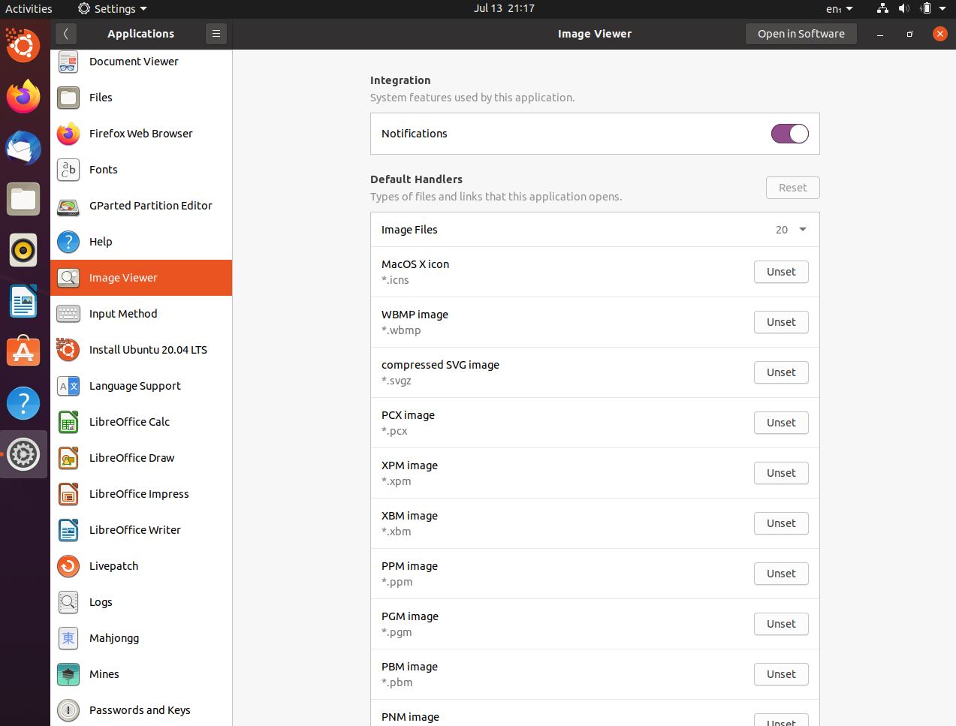Image resolution: width=956 pixels, height=726 pixels.
Task: Click the *.svgz extension text
Action: [x=397, y=381]
